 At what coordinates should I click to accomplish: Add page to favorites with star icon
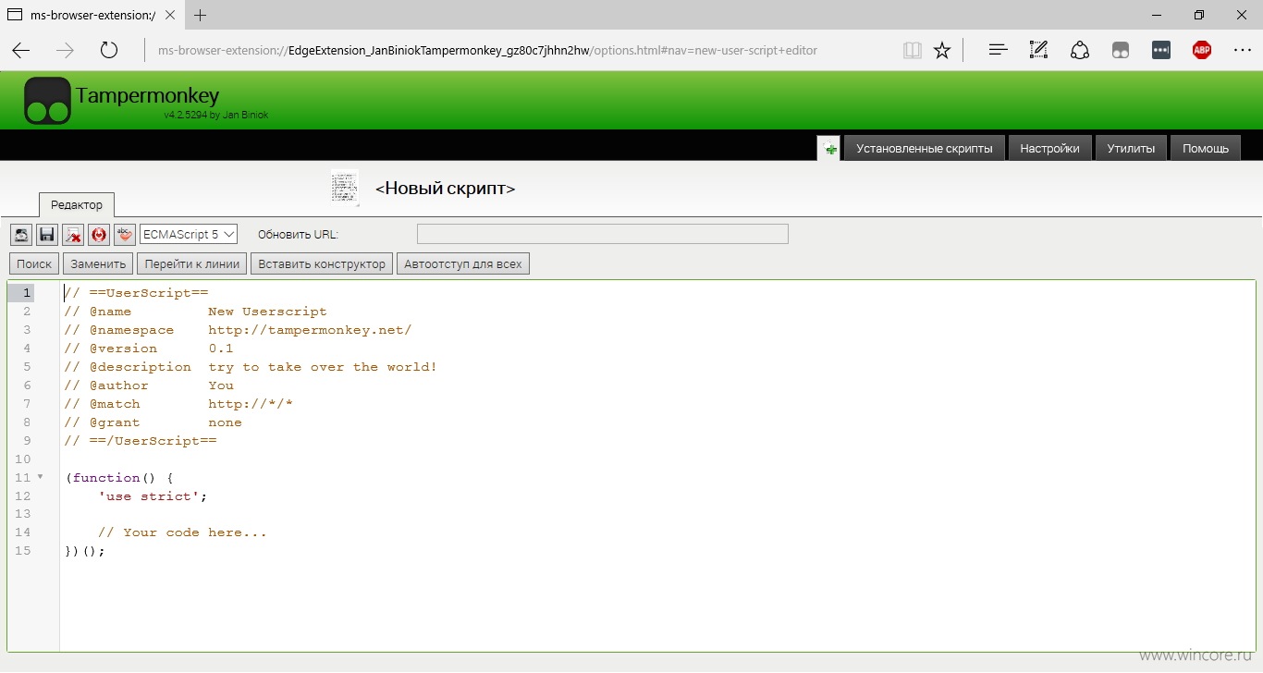click(942, 51)
